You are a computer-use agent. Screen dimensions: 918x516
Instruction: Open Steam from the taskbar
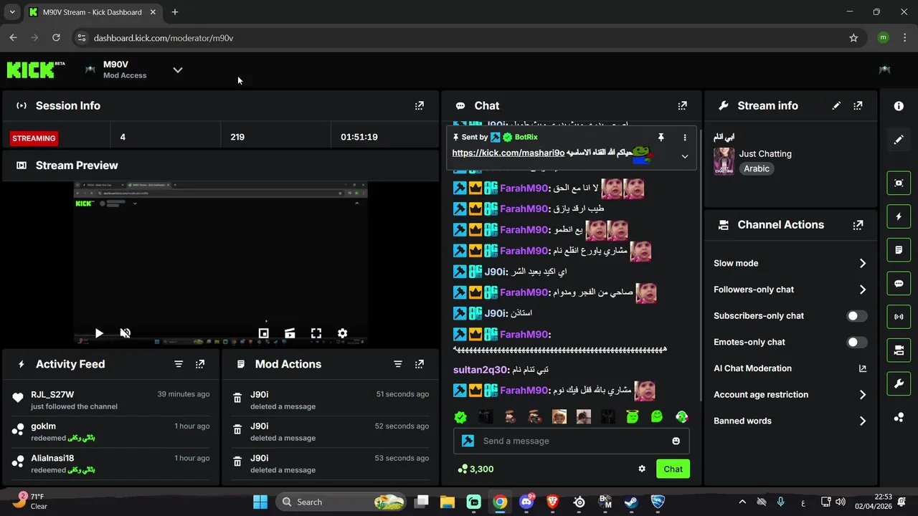click(631, 502)
